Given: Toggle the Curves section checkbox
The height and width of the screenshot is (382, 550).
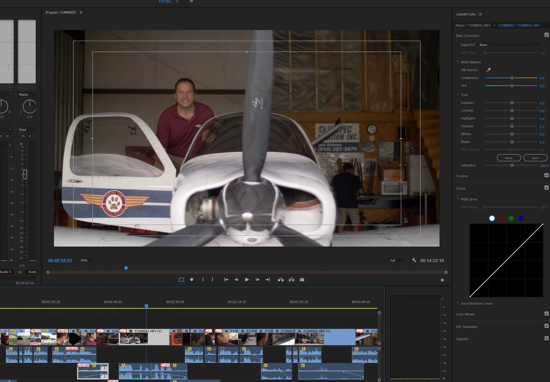Looking at the screenshot, I should click(x=546, y=187).
